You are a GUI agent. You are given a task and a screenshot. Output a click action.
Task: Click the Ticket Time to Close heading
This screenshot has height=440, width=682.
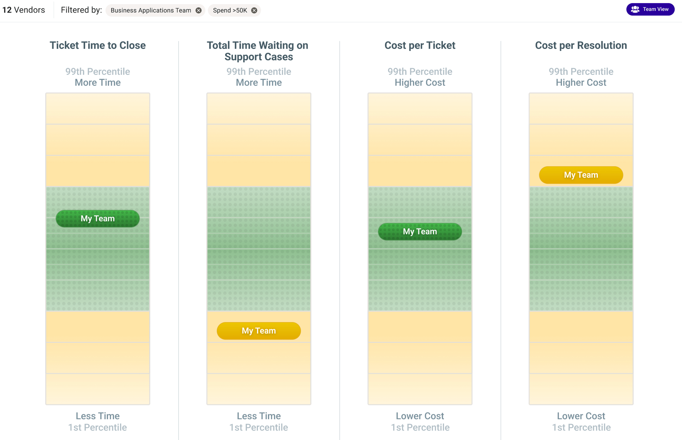pyautogui.click(x=98, y=45)
